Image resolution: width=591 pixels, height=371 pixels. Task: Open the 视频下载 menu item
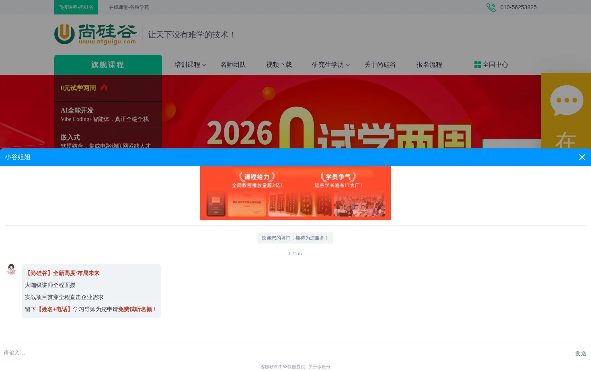pyautogui.click(x=279, y=65)
